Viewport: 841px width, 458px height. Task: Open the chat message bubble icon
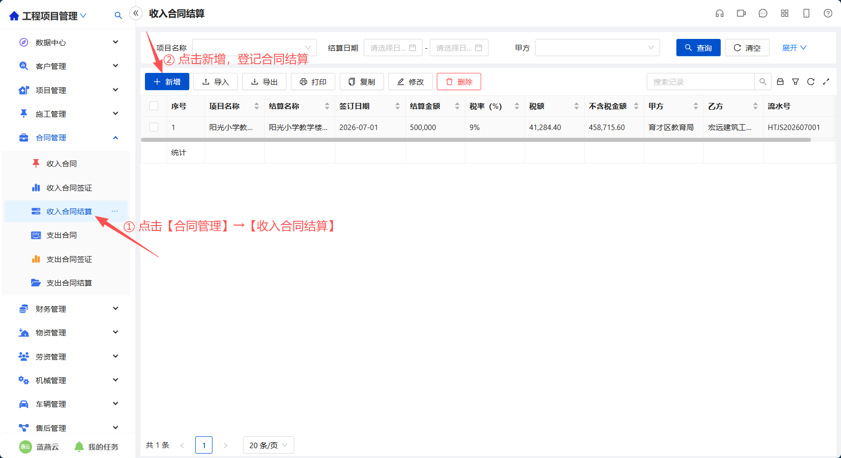(x=763, y=13)
